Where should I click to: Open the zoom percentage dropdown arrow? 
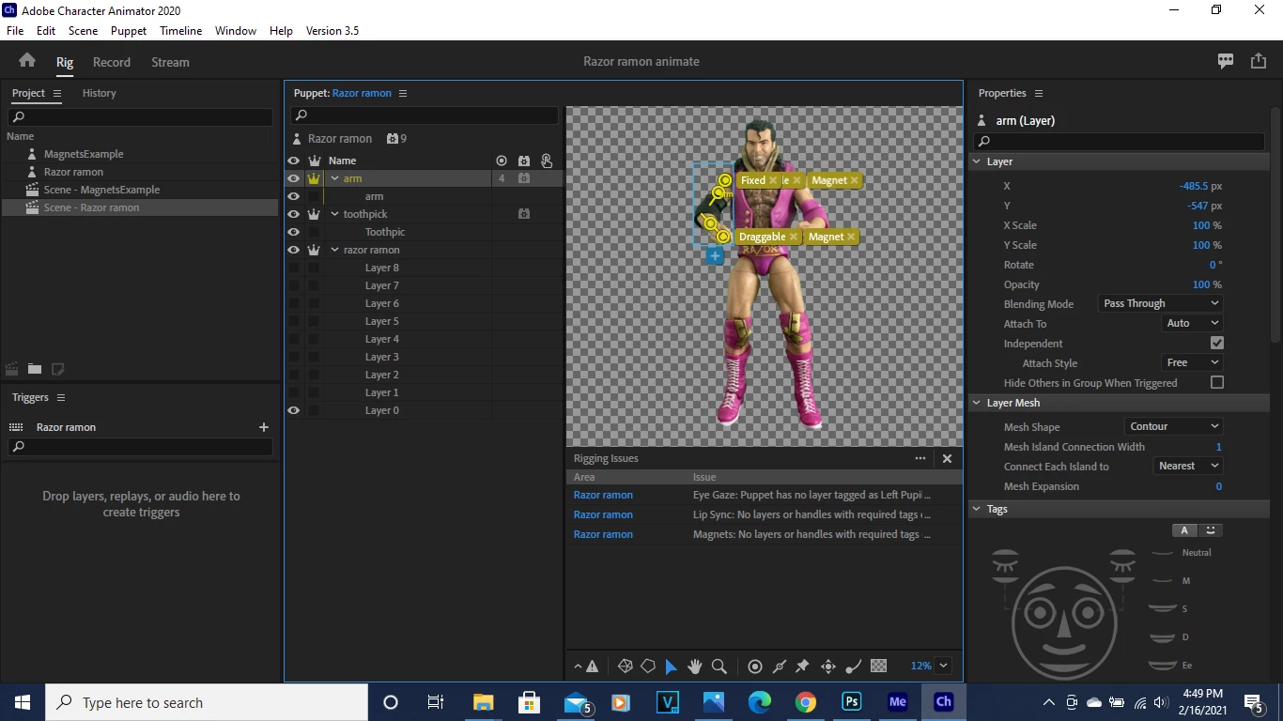click(x=943, y=666)
